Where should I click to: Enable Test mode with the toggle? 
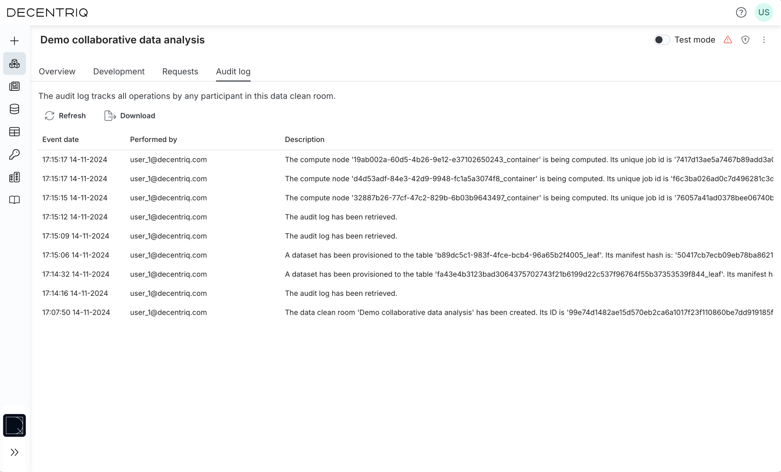point(661,40)
